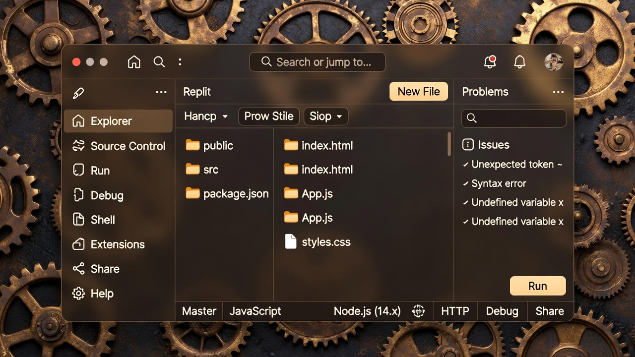Click inside the Issues search field
635x357 pixels.
(513, 119)
